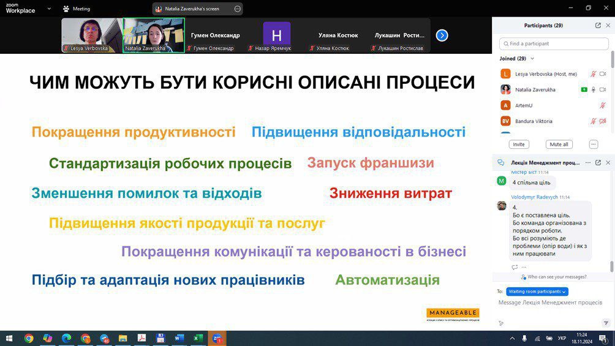
Task: Collapse the Joined (29) participants group
Action: point(532,59)
